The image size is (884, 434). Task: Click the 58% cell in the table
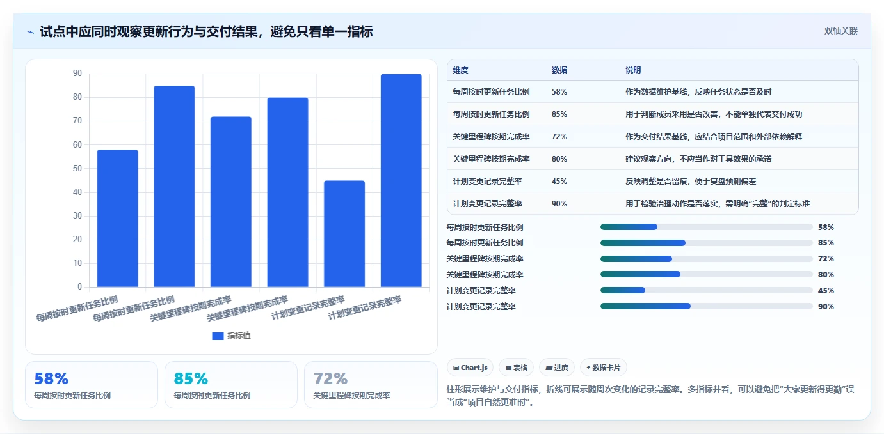[x=559, y=92]
